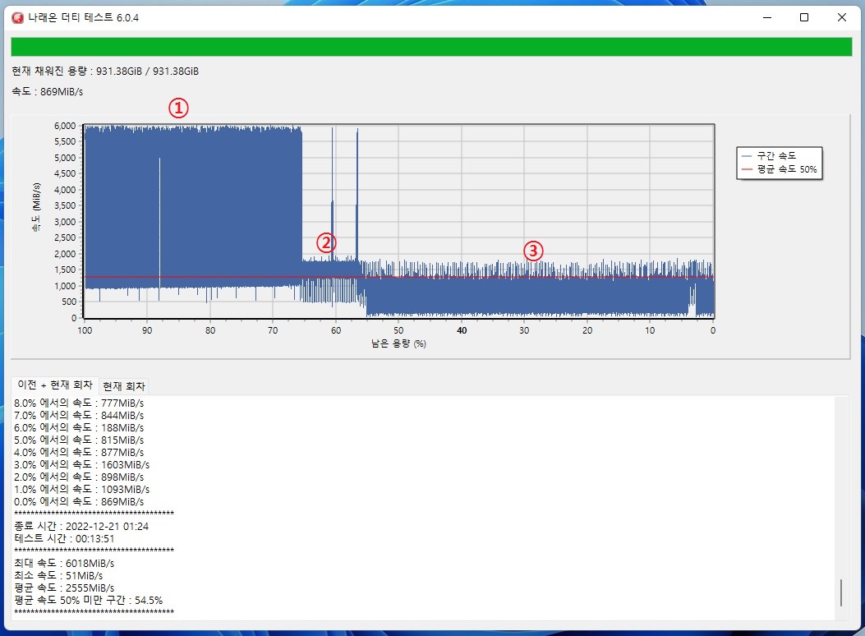Click the '속도 (MiB/s)' vertical axis title
The image size is (865, 636).
[x=36, y=207]
